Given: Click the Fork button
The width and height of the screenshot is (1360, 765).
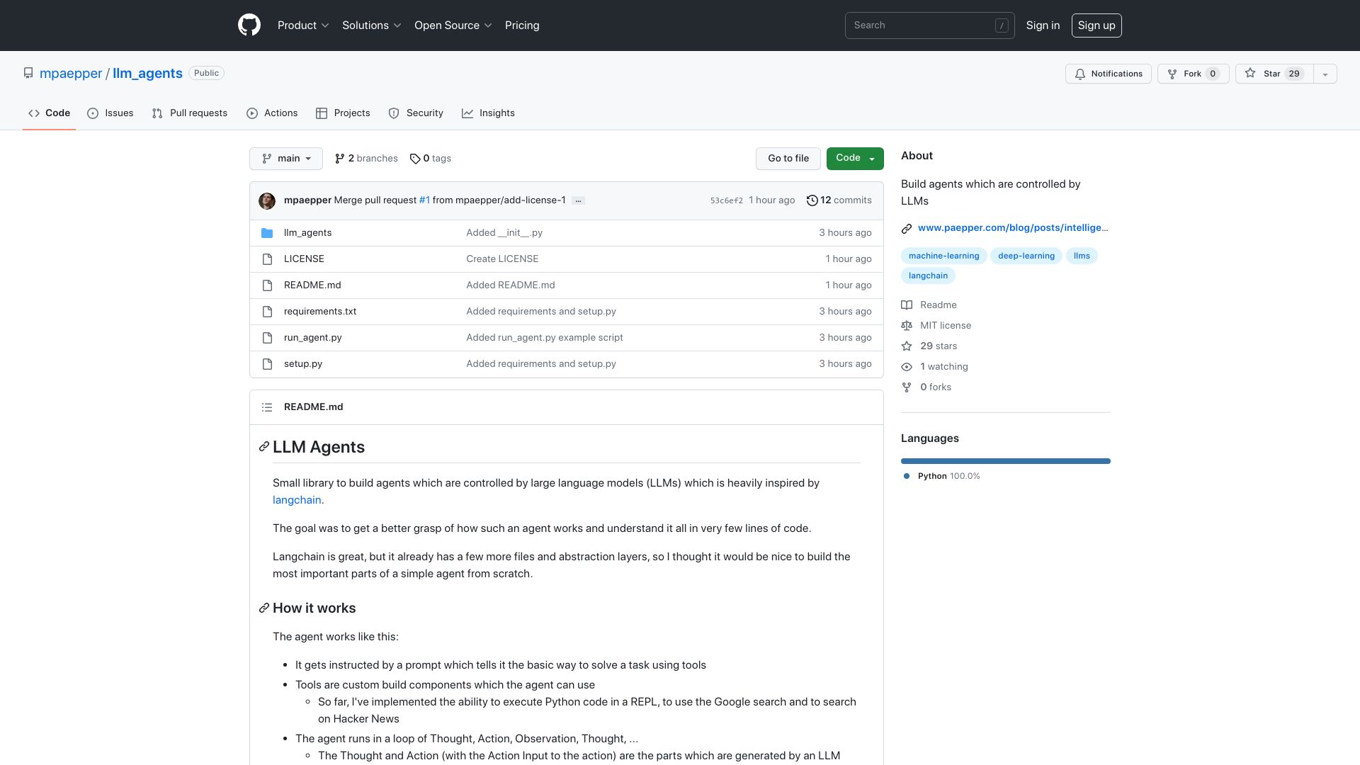Looking at the screenshot, I should (1194, 74).
